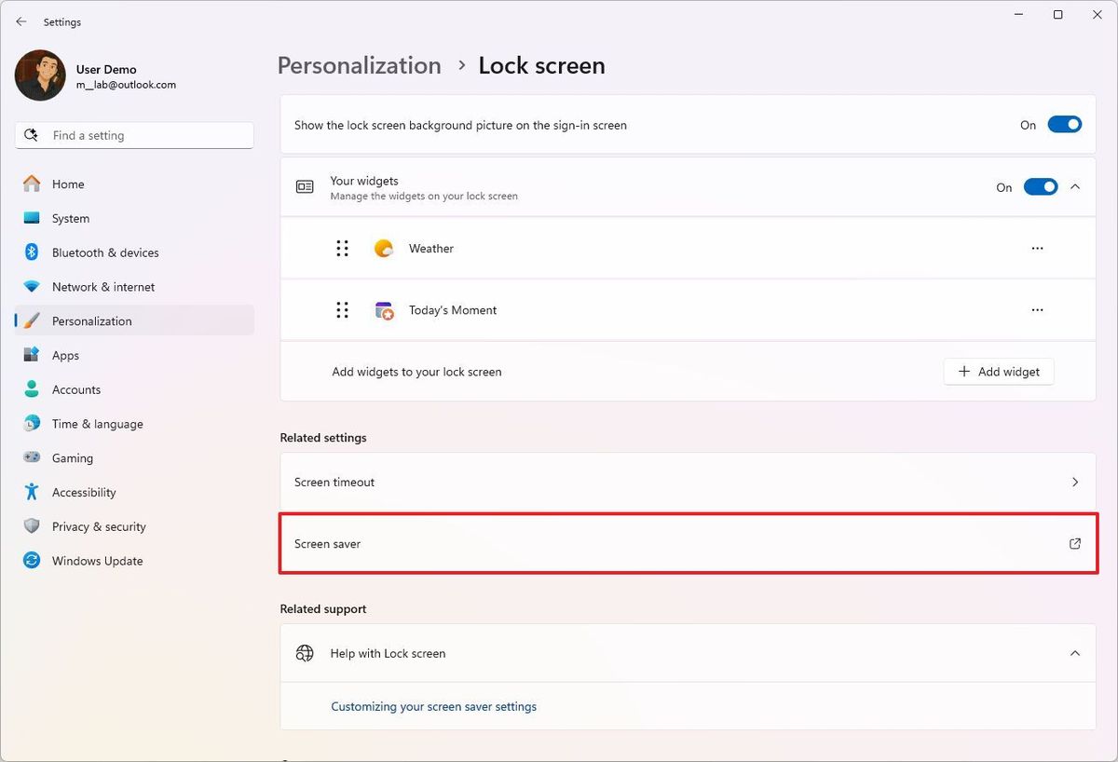Collapse the Your widgets section chevron
The image size is (1118, 762).
[x=1074, y=186]
